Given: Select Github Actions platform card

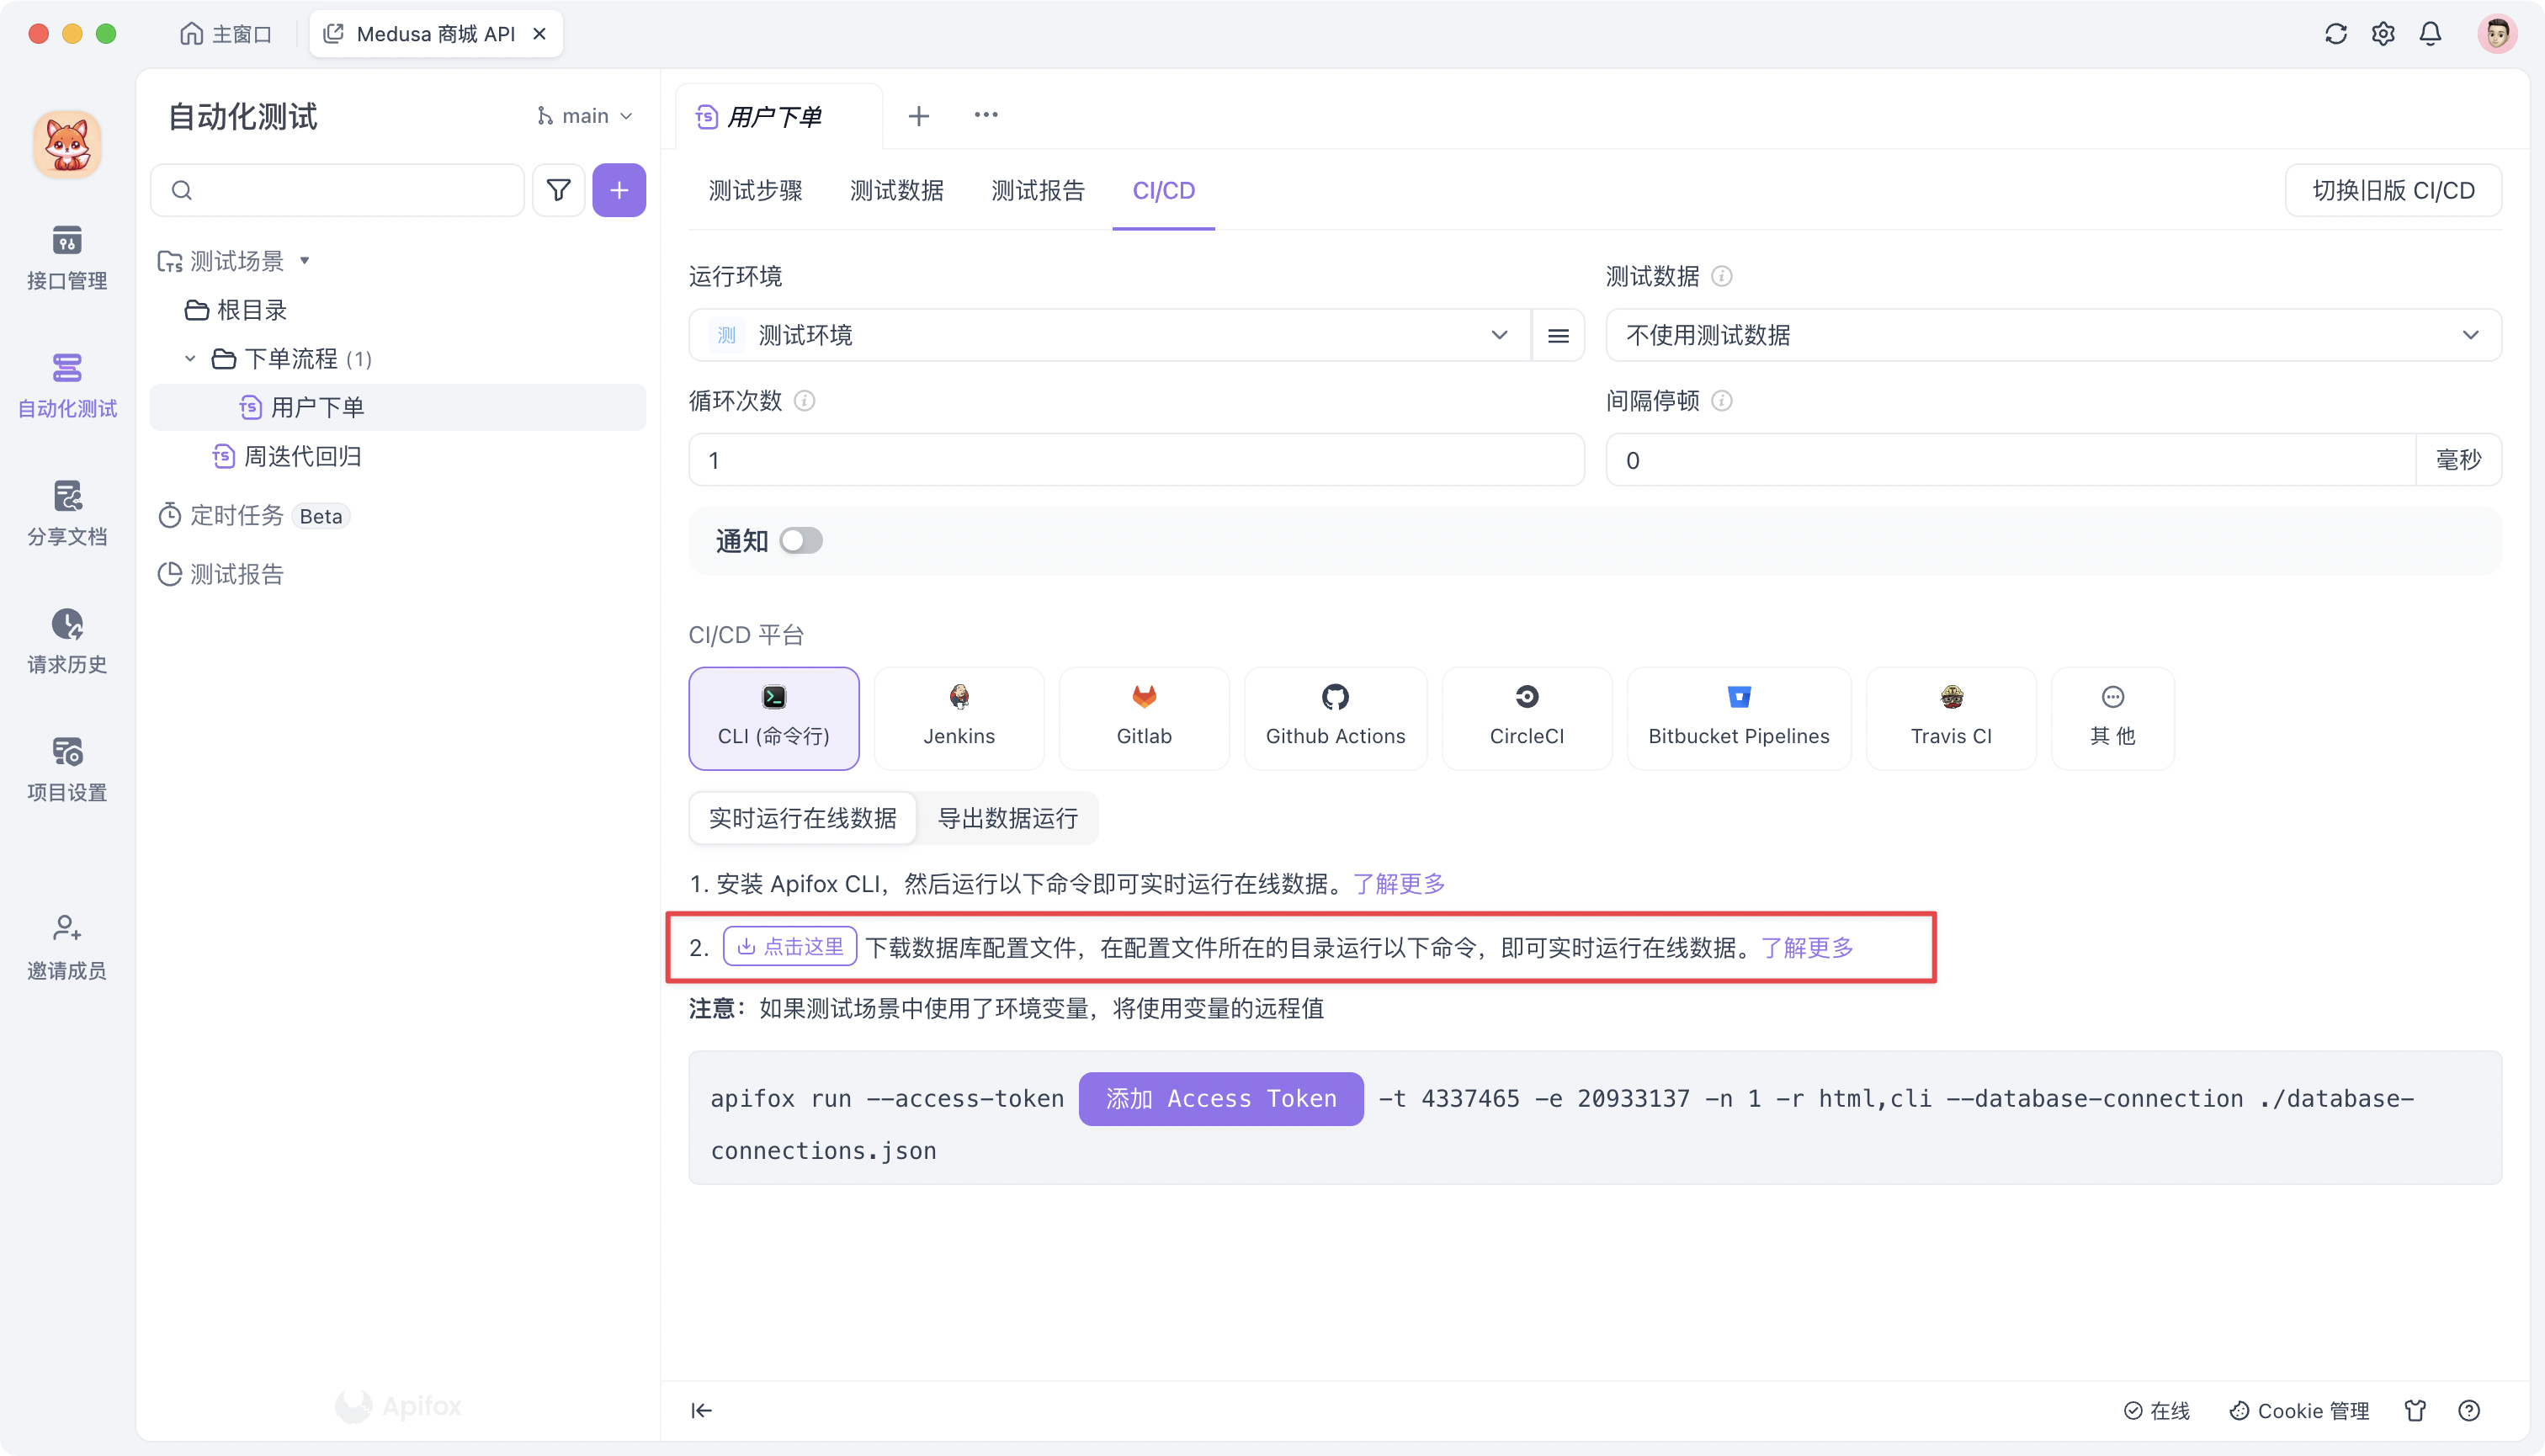Looking at the screenshot, I should (1335, 718).
